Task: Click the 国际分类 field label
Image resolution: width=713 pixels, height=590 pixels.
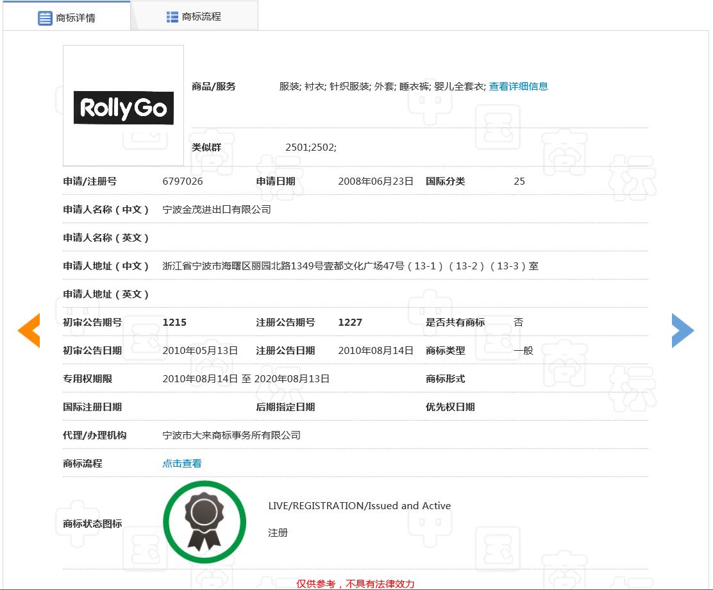Action: click(445, 181)
